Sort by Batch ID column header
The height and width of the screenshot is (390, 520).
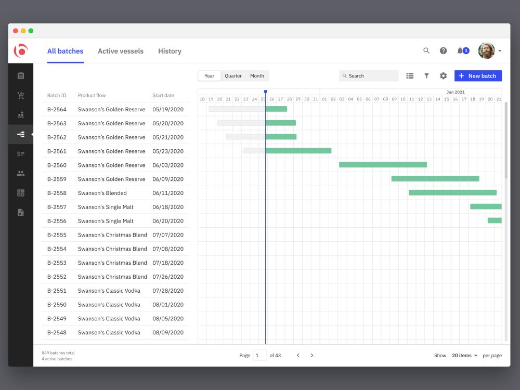57,96
